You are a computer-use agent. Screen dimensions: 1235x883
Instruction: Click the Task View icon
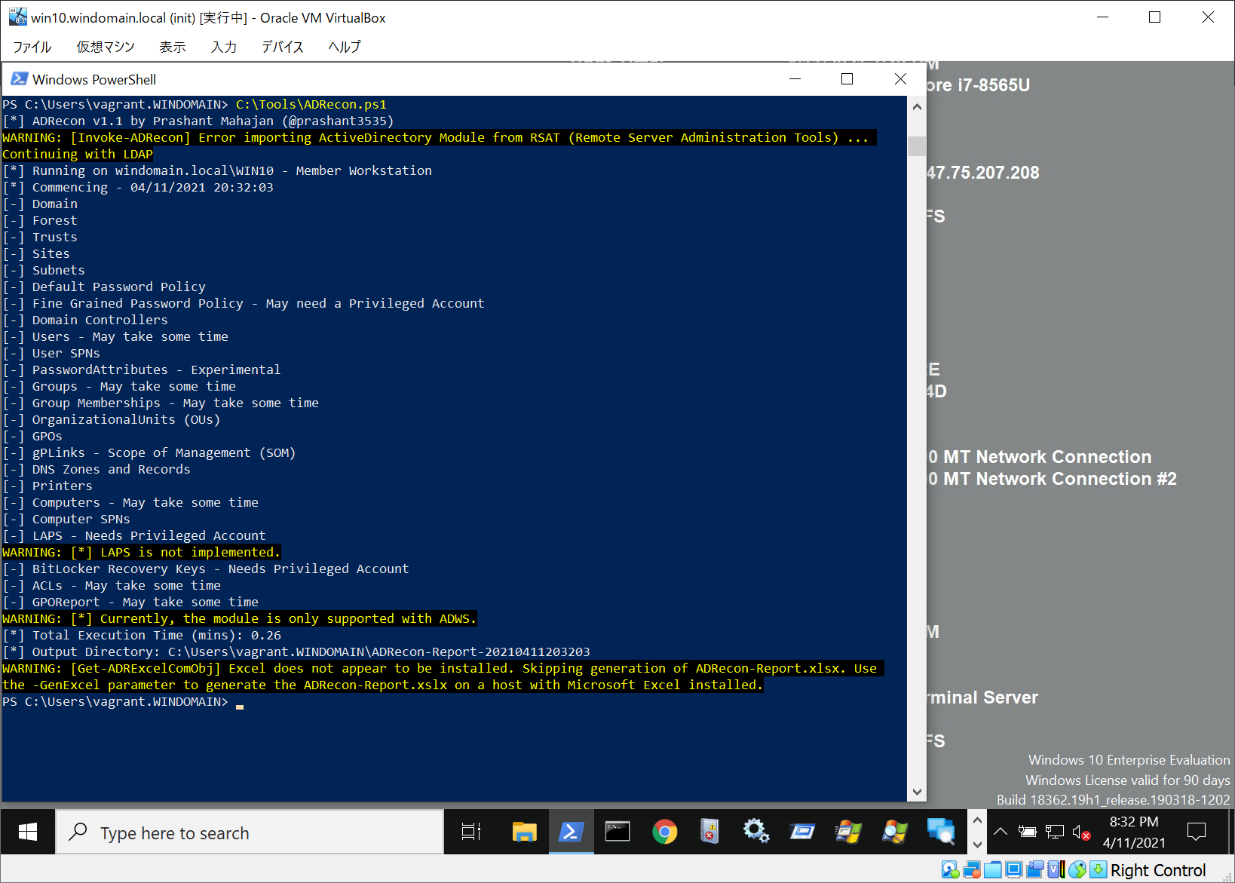[471, 832]
